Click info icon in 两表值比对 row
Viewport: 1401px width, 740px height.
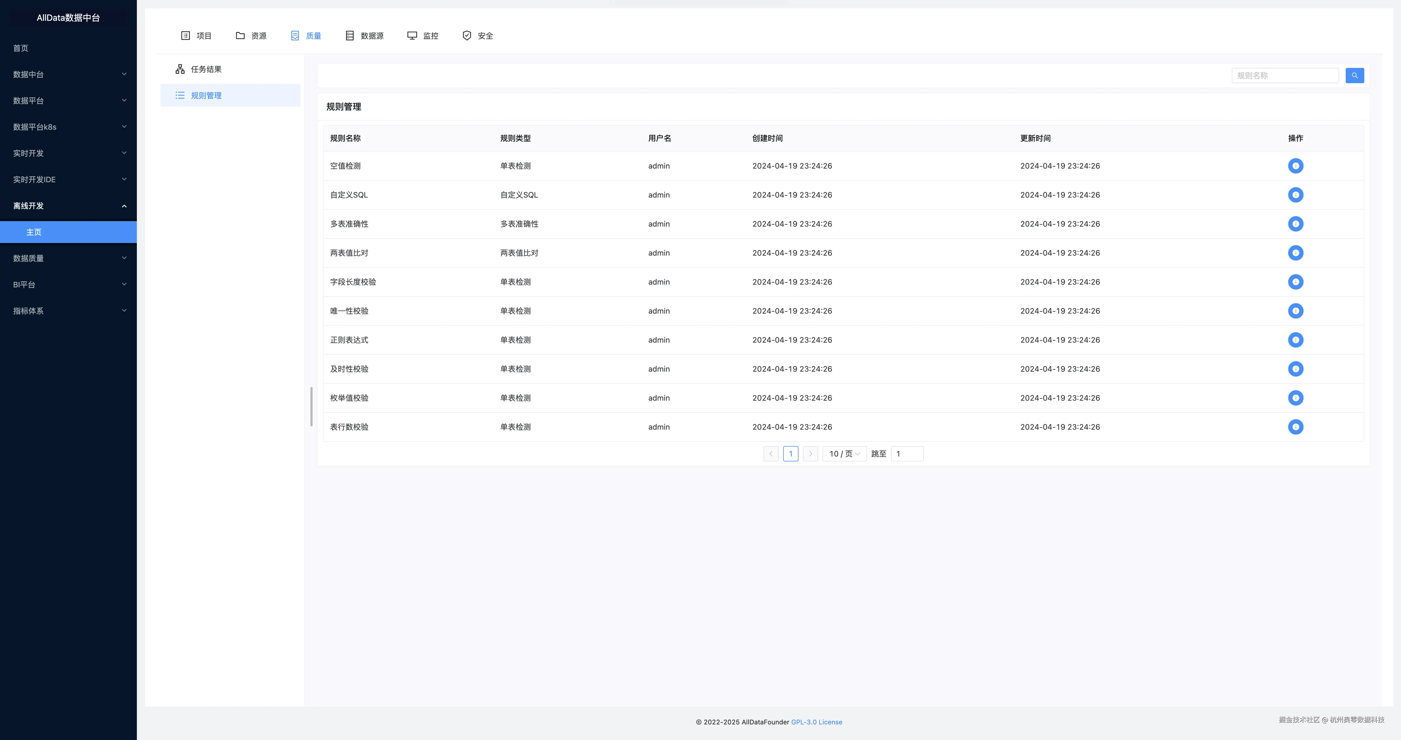(1295, 253)
